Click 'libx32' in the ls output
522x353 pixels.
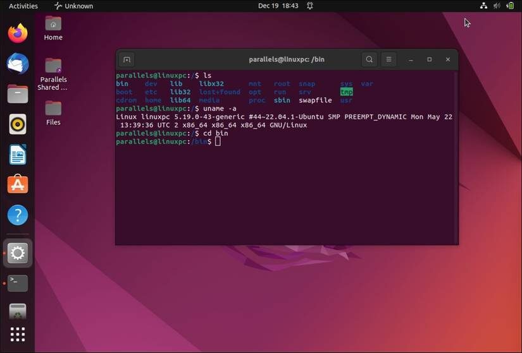pyautogui.click(x=211, y=84)
